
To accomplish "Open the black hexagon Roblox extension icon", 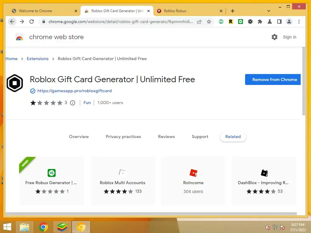I will pyautogui.click(x=250, y=22).
